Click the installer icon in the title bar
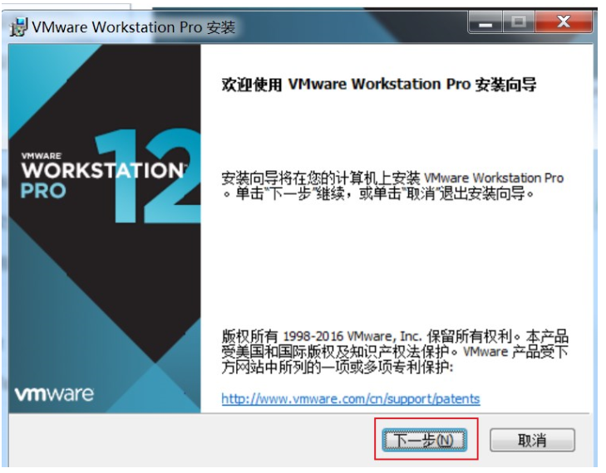 pos(18,27)
